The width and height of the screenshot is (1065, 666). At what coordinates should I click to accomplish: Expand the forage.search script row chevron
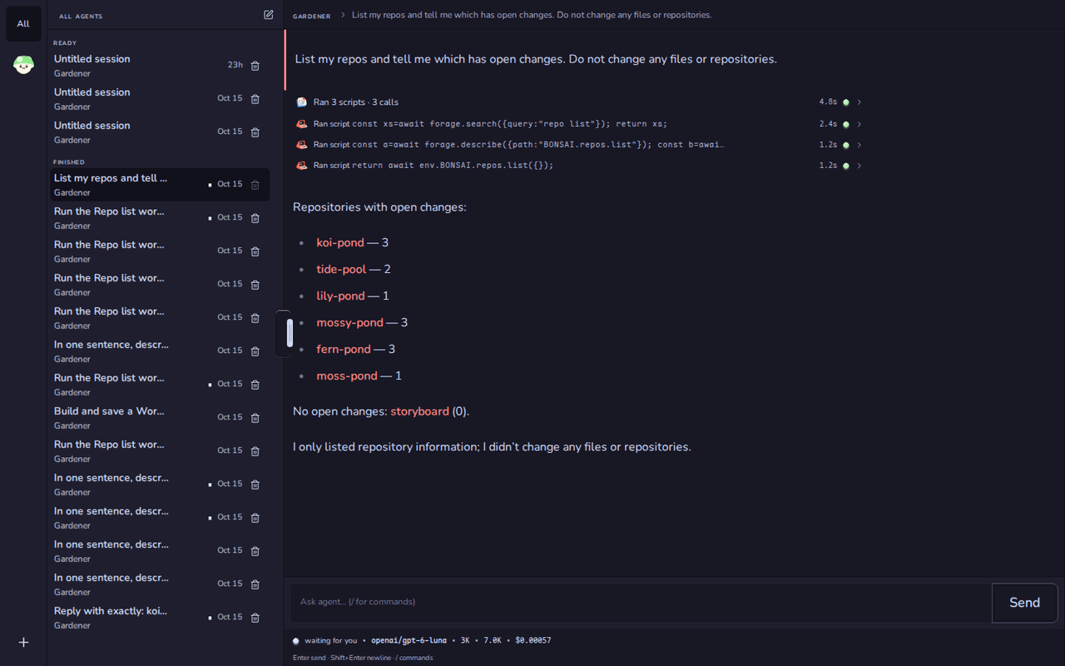(859, 124)
